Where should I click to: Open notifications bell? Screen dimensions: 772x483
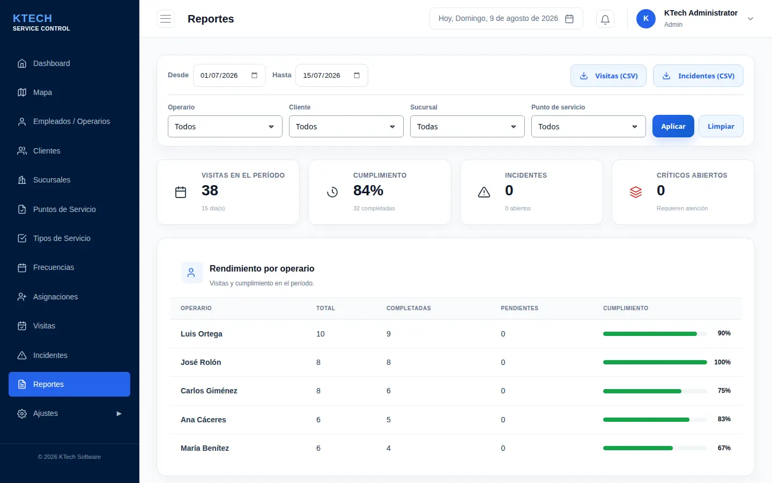click(x=605, y=19)
